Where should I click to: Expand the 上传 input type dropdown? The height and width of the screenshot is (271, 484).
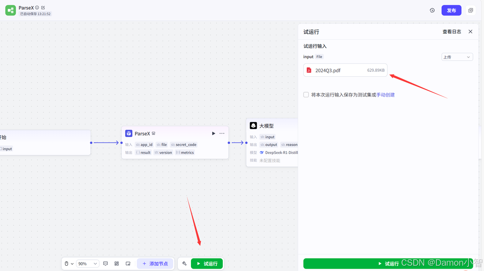pos(457,57)
